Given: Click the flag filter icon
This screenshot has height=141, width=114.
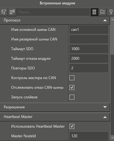Looking at the screenshot, I should (x=103, y=12).
